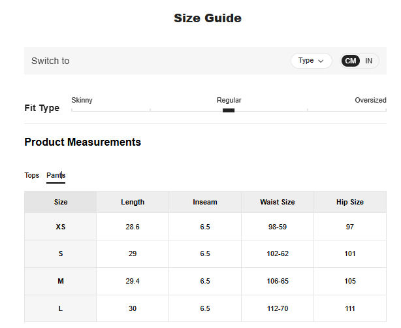Viewport: 401px width, 328px height.
Task: Click the Waist Size column header
Action: [x=278, y=202]
